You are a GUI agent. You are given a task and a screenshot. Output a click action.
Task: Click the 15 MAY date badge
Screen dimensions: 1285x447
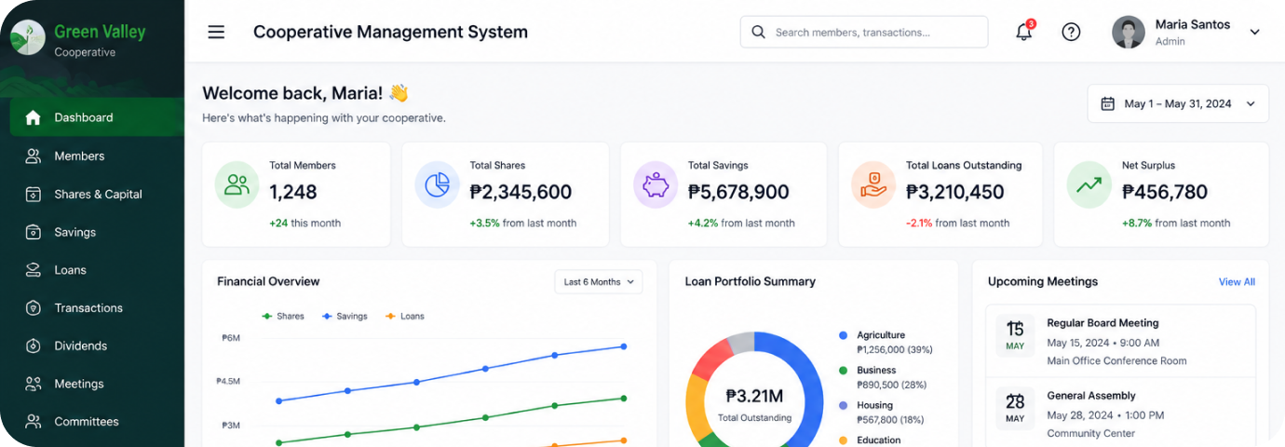[1015, 335]
